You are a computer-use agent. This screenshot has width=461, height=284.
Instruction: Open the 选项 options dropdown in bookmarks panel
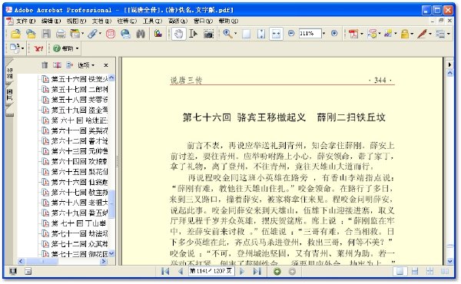pos(86,65)
